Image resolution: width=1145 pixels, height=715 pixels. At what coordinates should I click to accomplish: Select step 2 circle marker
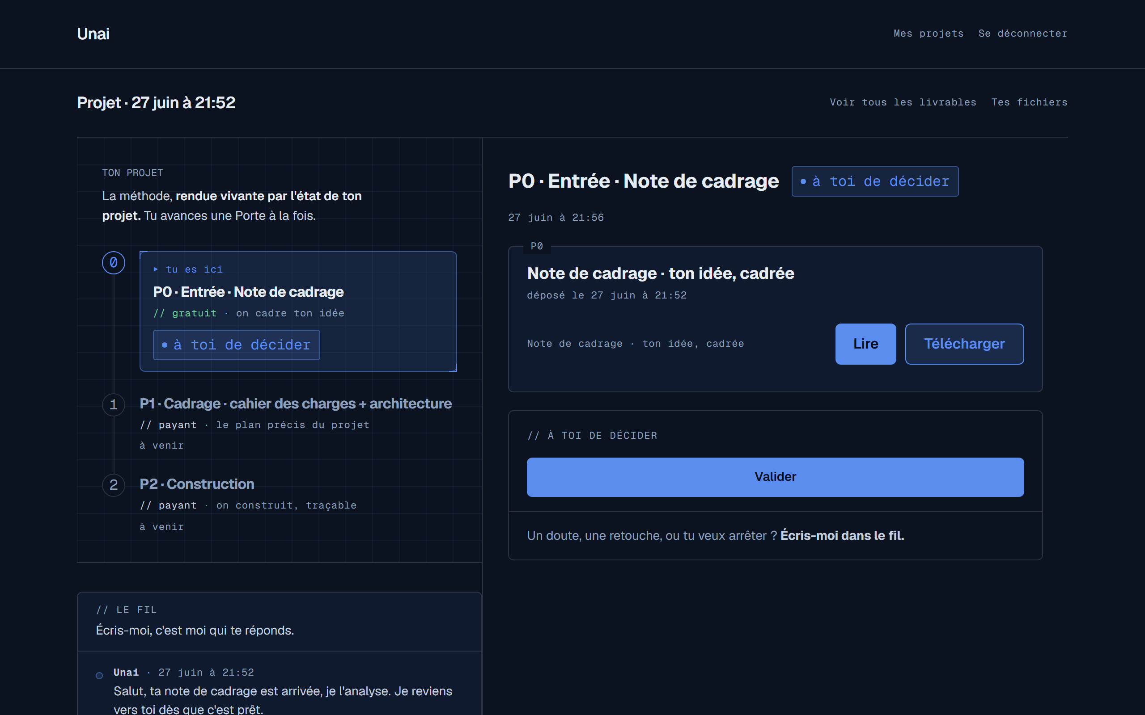(x=114, y=485)
